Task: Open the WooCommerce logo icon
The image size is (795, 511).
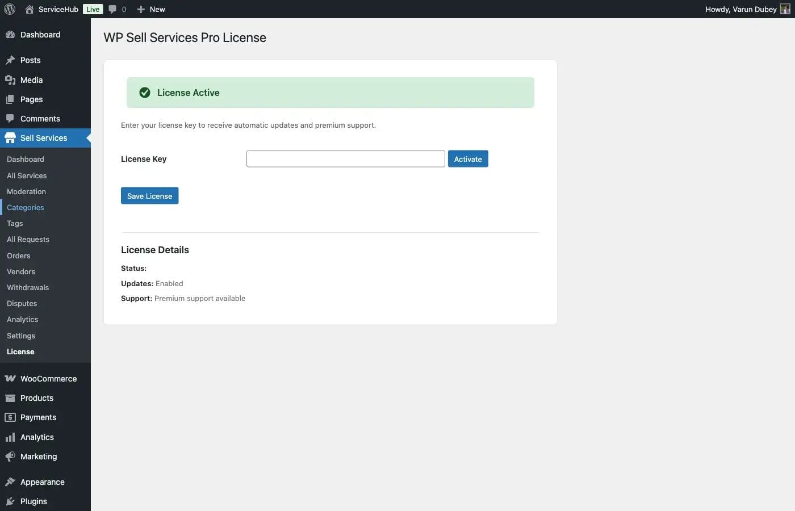Action: click(10, 378)
